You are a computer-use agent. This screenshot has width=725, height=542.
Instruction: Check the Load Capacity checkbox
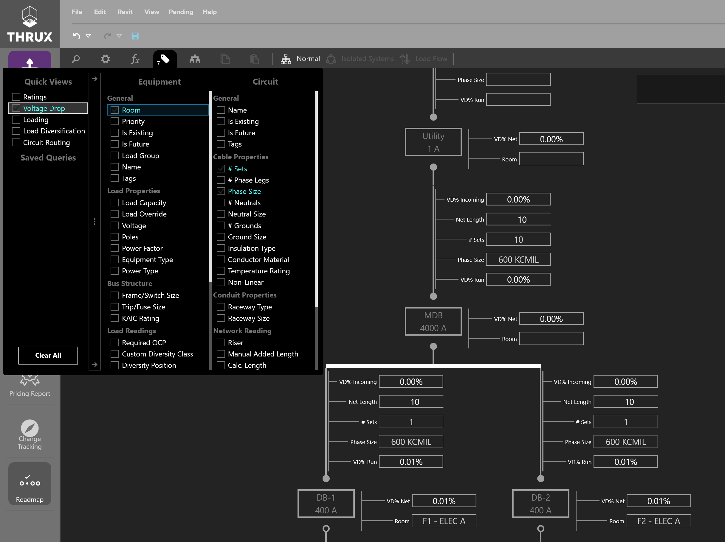click(115, 203)
